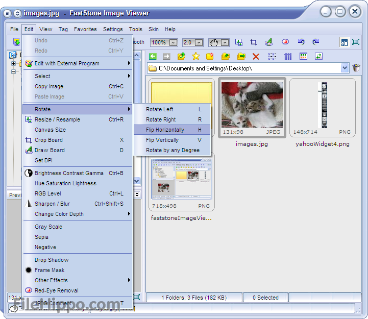The width and height of the screenshot is (368, 319).
Task: Switch to details view icon
Action: tap(287, 56)
